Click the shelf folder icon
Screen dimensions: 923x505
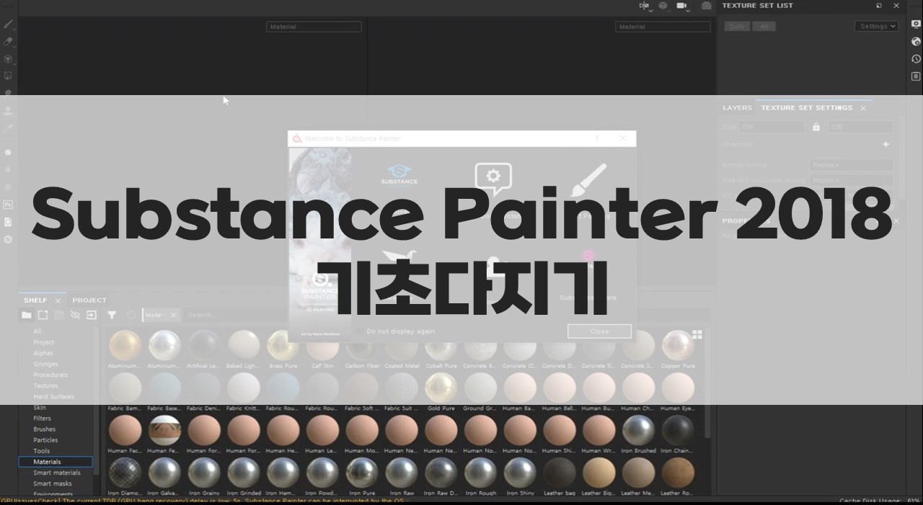click(27, 315)
